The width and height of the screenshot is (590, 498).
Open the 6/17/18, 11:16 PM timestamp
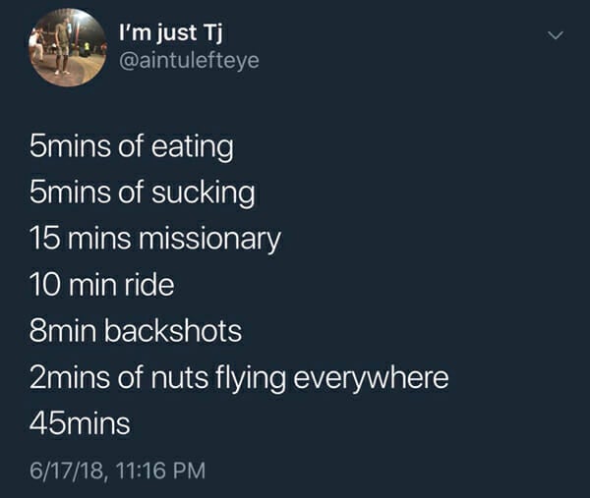coord(118,470)
